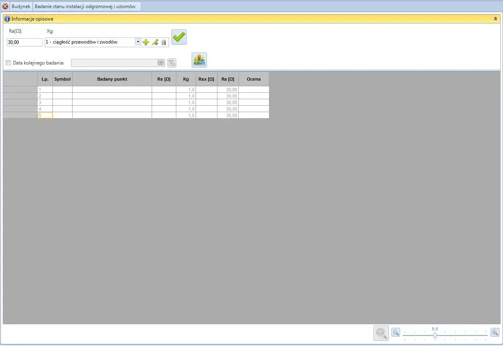The image size is (503, 346).
Task: Select the Ocena cell in row 2
Action: (x=254, y=96)
